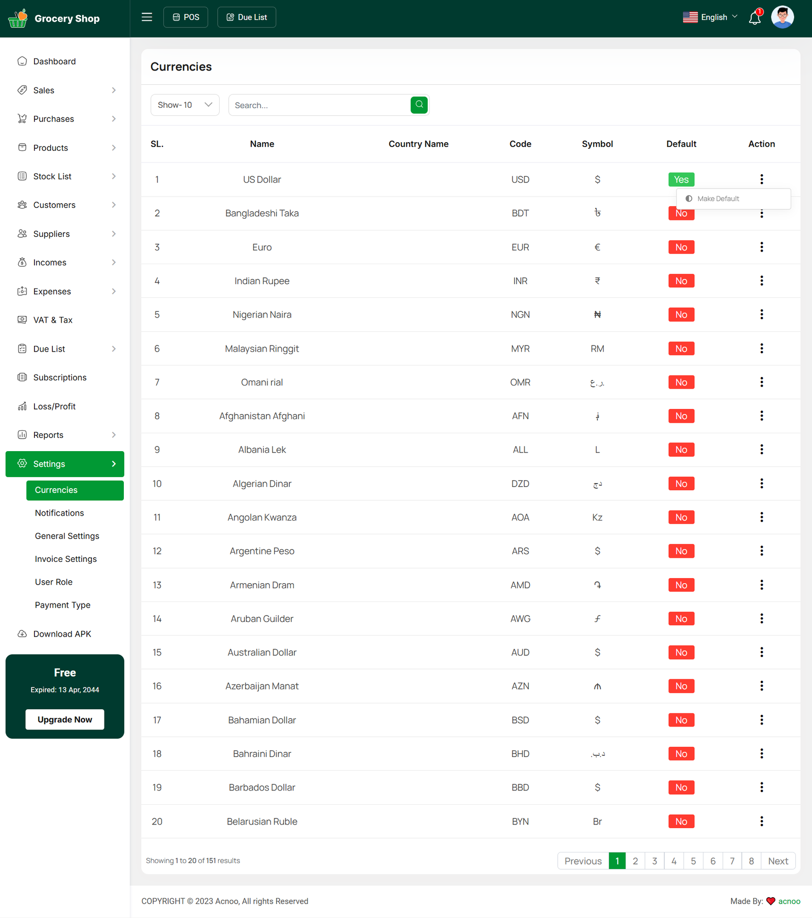Select Make Default option
812x918 pixels.
tap(718, 199)
